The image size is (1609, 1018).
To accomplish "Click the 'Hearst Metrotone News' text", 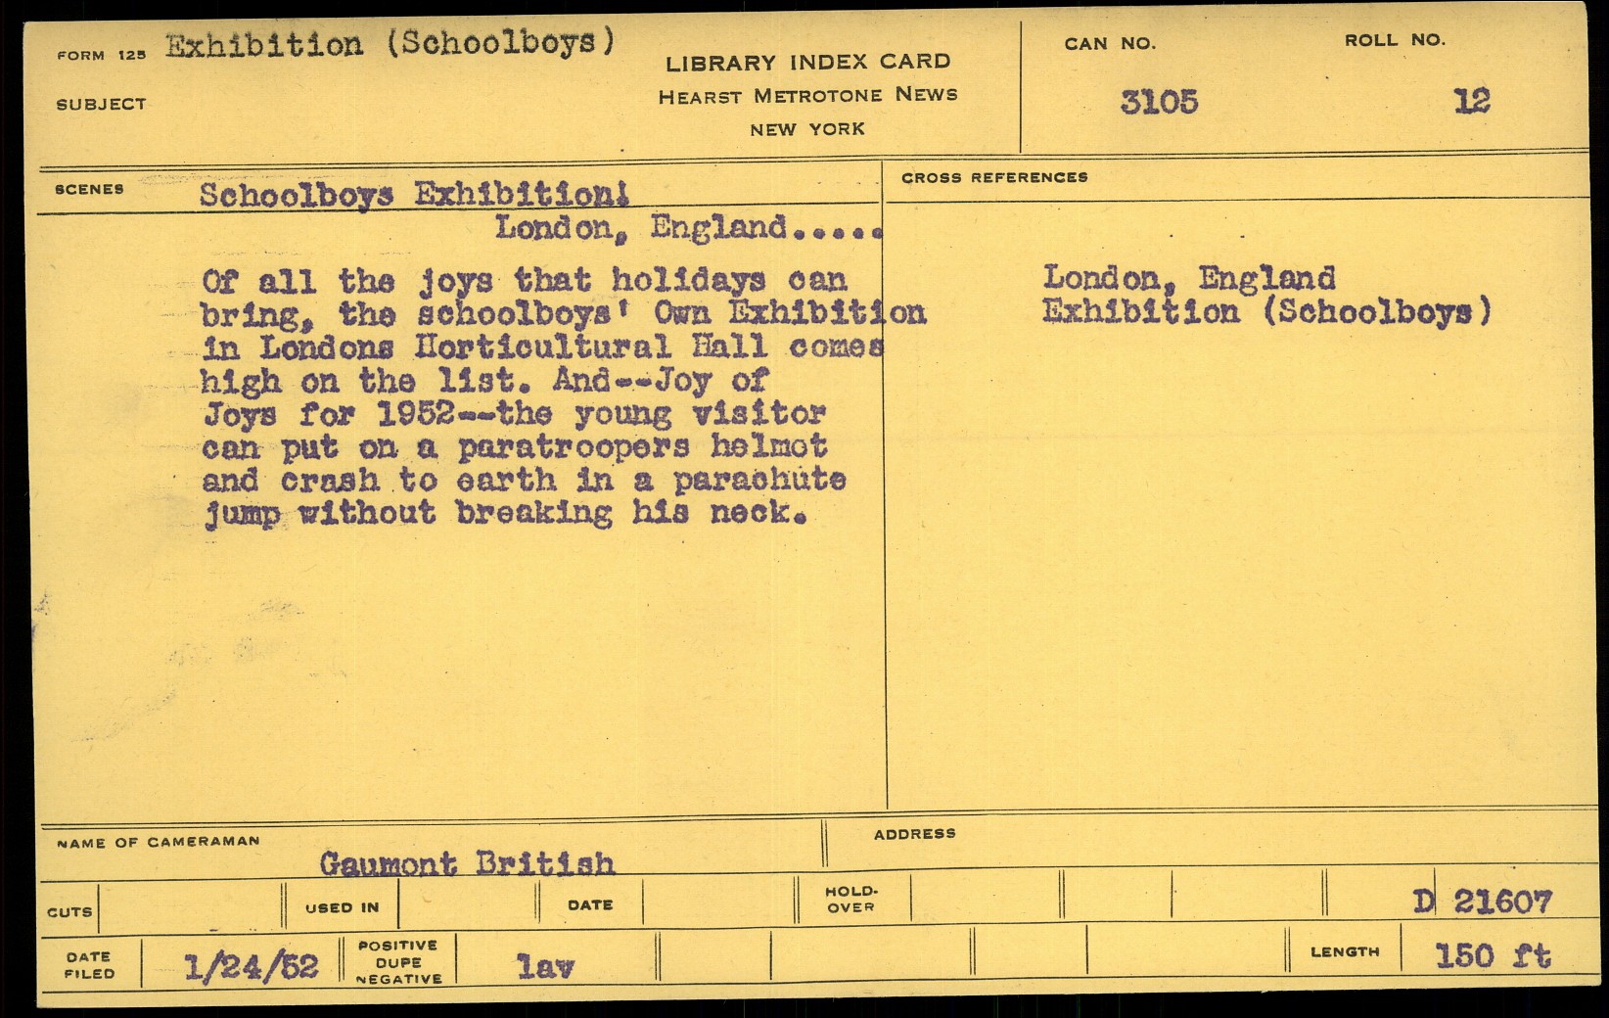I will (x=807, y=96).
